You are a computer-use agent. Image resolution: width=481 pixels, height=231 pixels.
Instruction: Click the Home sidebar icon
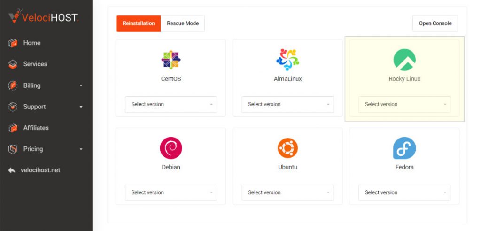(x=13, y=43)
